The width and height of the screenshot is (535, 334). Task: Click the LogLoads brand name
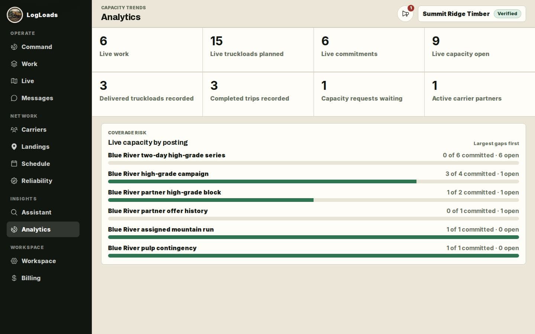42,15
